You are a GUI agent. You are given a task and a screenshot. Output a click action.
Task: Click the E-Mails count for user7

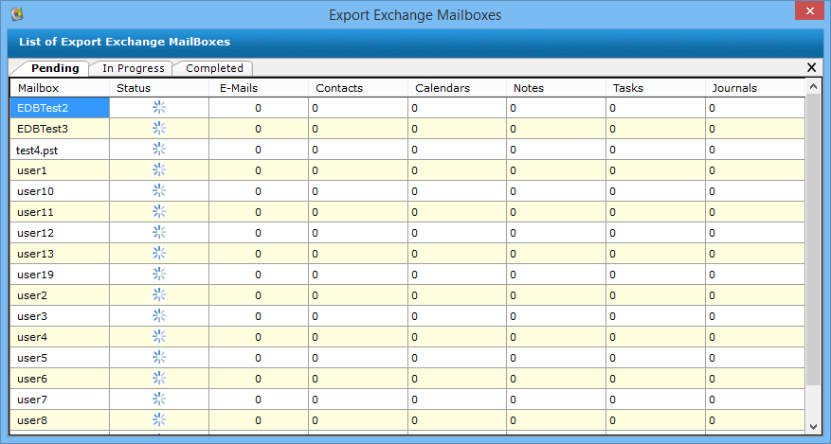tap(258, 400)
